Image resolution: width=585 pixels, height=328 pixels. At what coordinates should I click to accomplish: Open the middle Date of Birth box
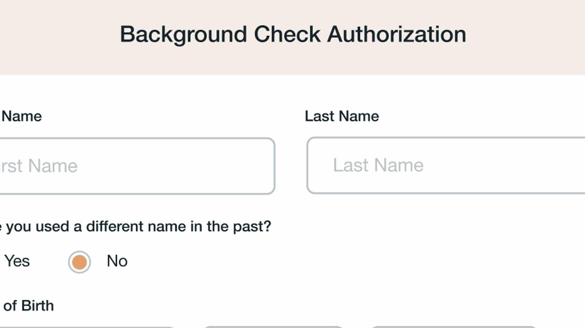click(x=273, y=327)
